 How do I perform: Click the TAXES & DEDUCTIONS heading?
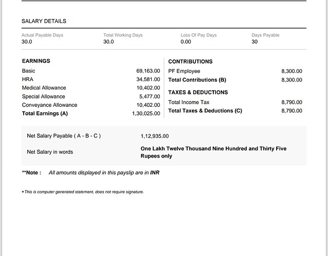point(198,92)
